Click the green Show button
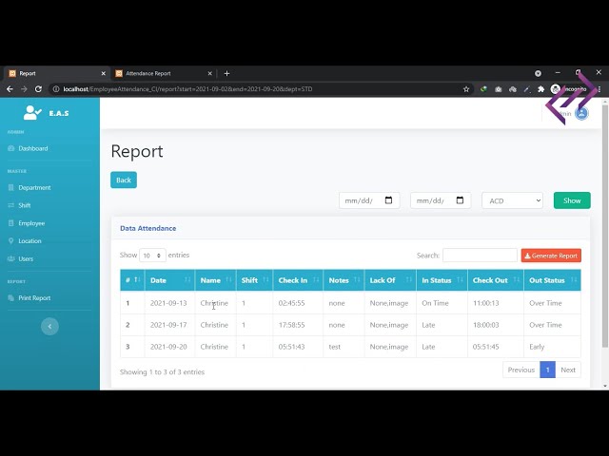Screen dimensions: 609x456 click(x=572, y=200)
